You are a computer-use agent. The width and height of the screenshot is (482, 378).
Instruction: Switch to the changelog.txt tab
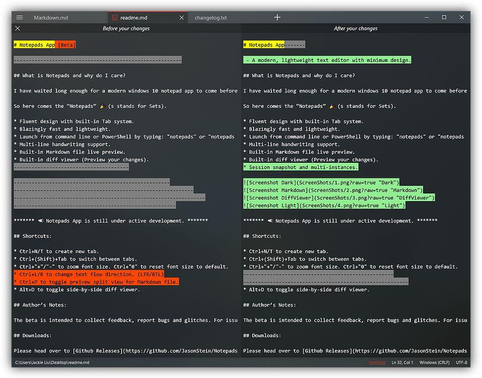coord(211,18)
